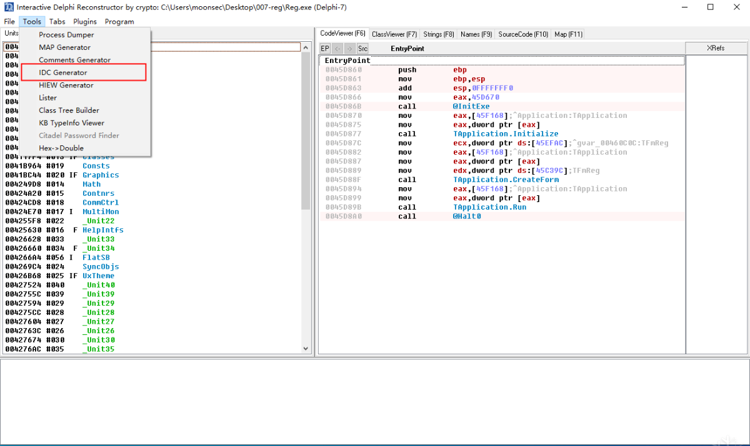Click the TApplication.Run call line
750x446 pixels.
[502, 207]
